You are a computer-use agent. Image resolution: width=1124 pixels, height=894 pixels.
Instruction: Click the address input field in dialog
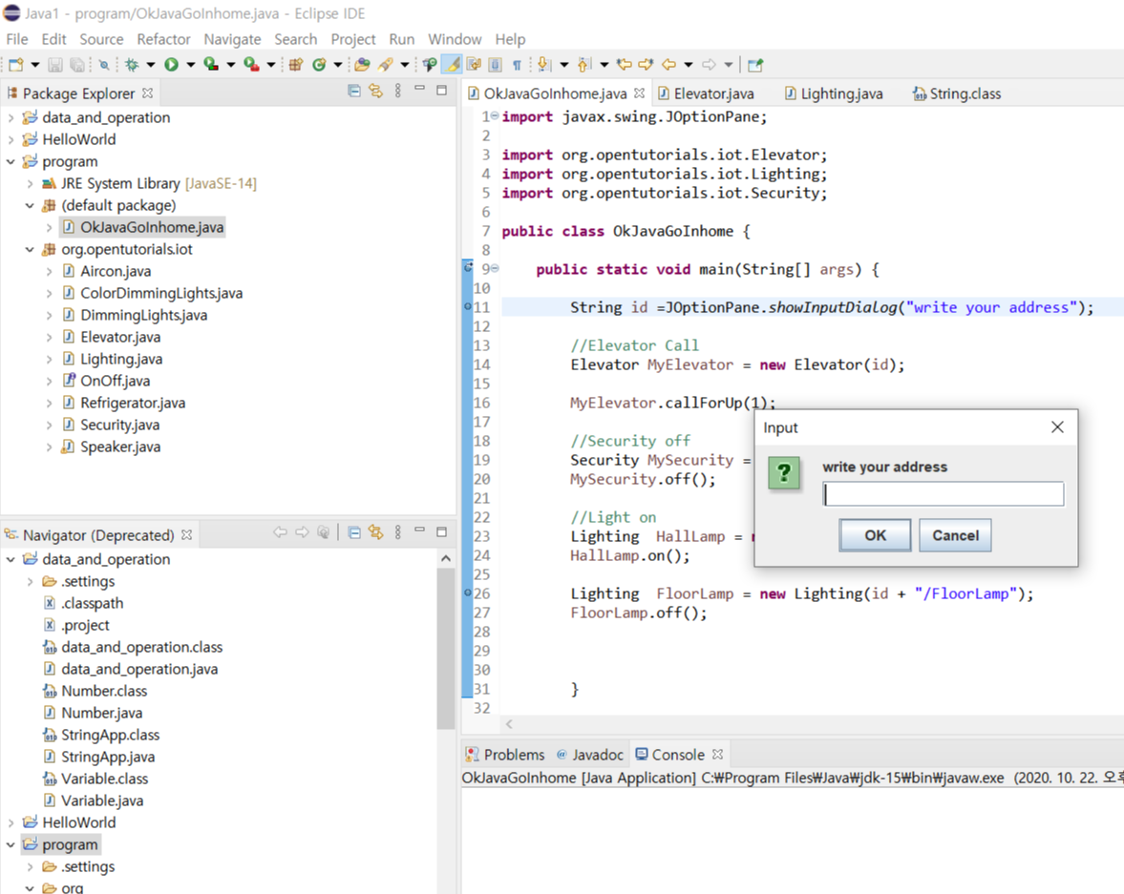944,493
